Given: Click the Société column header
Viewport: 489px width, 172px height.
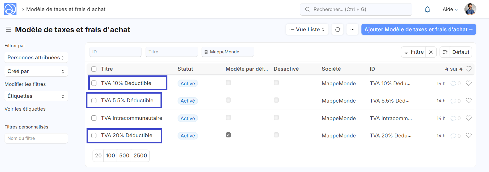Looking at the screenshot, I should pyautogui.click(x=331, y=69).
